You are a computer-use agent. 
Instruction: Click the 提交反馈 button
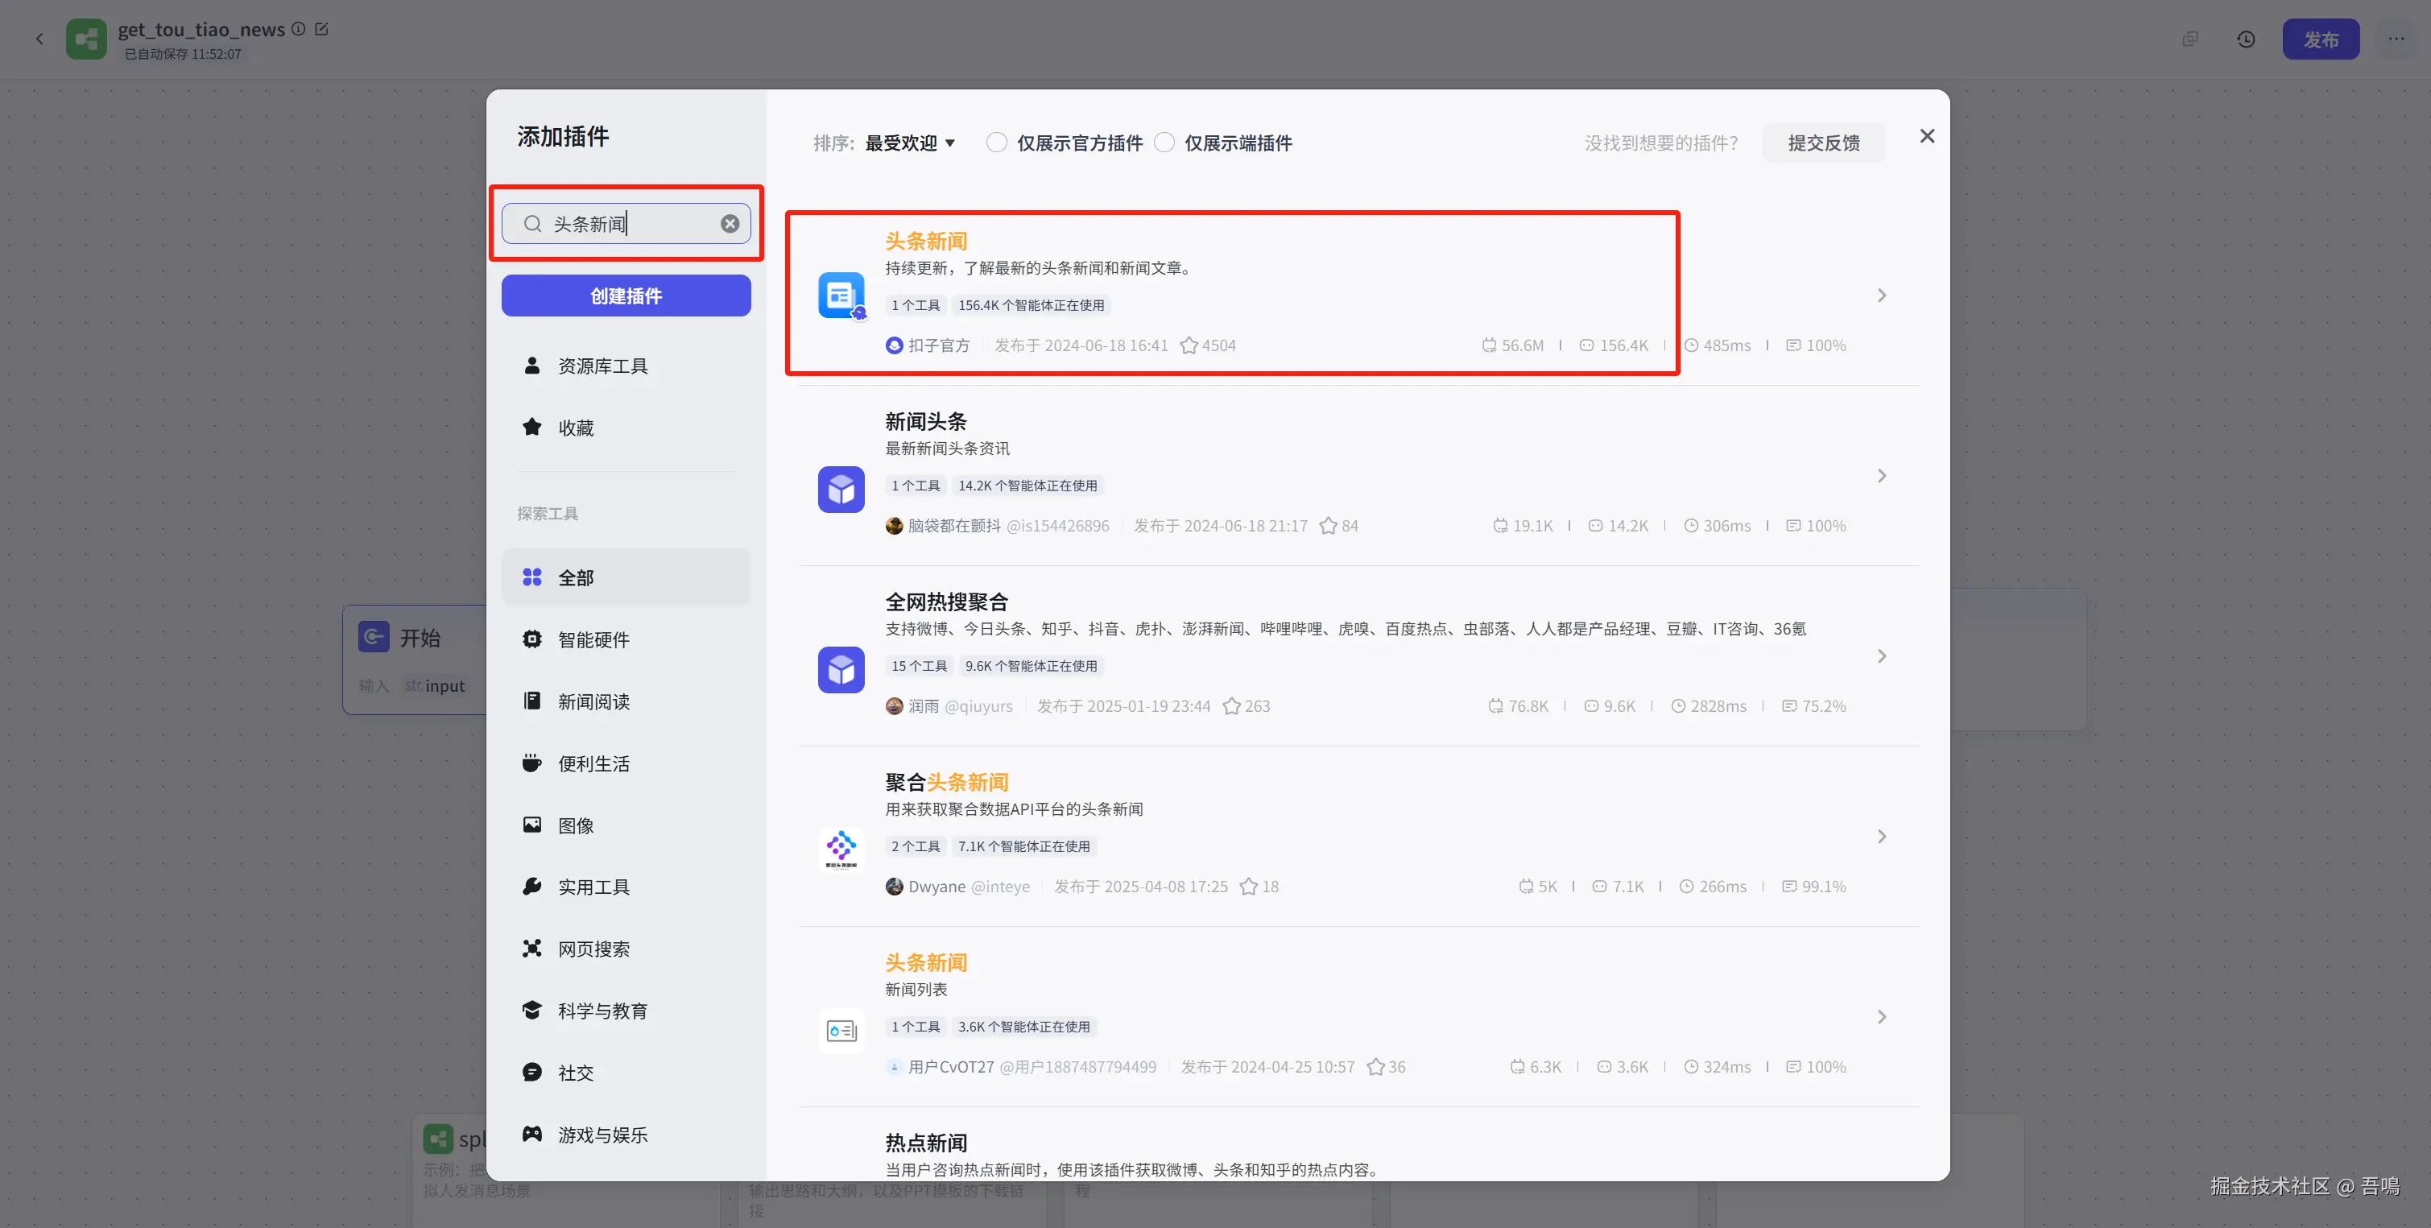[x=1823, y=143]
